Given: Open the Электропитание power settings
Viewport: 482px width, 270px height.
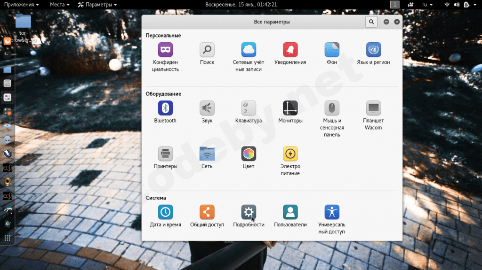Looking at the screenshot, I should click(290, 154).
